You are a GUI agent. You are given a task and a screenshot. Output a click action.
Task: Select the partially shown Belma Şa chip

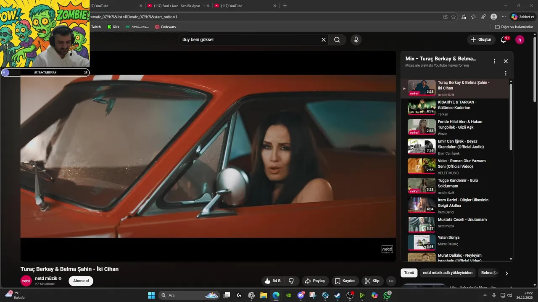489,273
